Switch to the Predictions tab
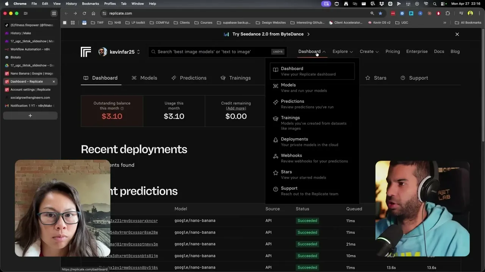The image size is (485, 272). [189, 78]
